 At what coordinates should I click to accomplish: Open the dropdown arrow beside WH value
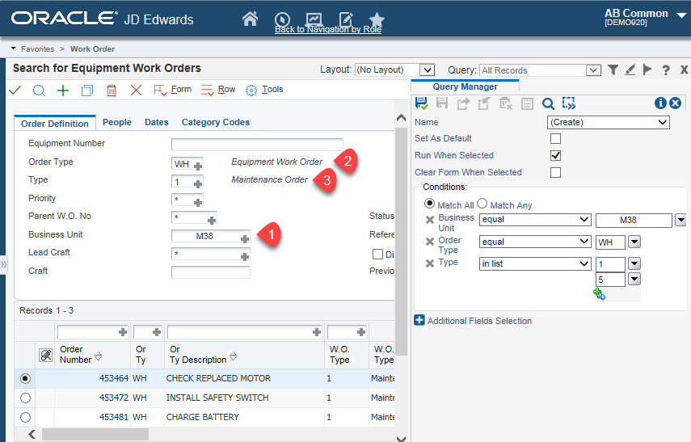click(x=634, y=242)
